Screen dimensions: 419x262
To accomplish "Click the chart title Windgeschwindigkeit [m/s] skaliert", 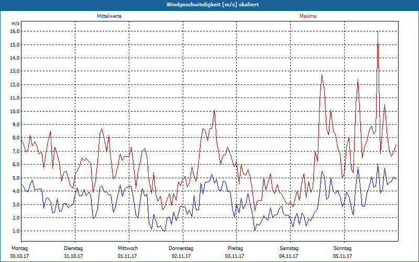I will tap(213, 5).
